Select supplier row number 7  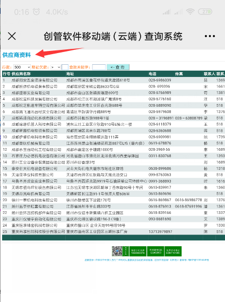114,118
